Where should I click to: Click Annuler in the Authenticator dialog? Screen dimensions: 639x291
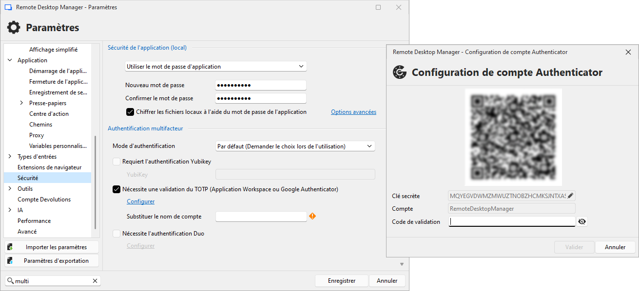615,247
